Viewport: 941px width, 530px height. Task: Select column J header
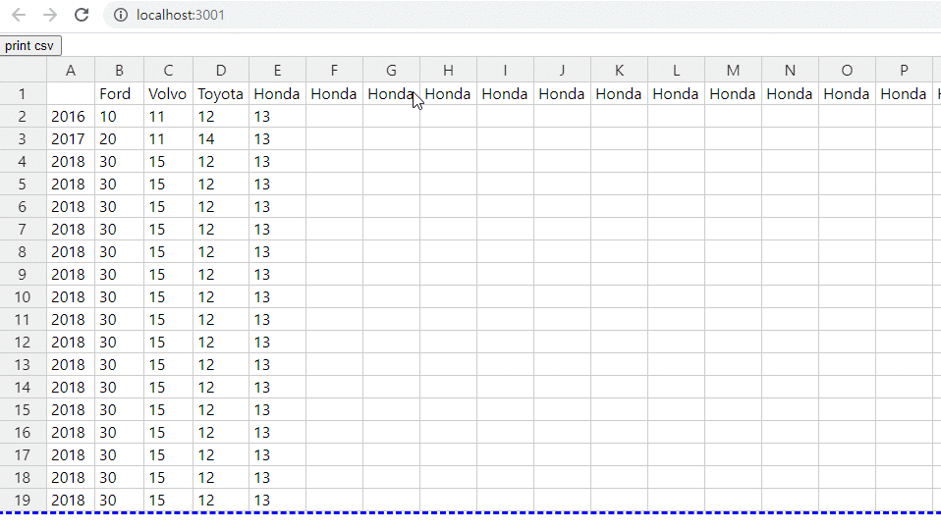[x=562, y=70]
